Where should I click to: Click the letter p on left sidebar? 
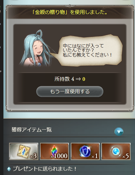pos(1,71)
